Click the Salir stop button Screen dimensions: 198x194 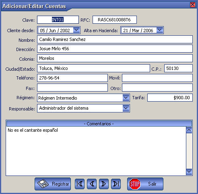pos(145,184)
